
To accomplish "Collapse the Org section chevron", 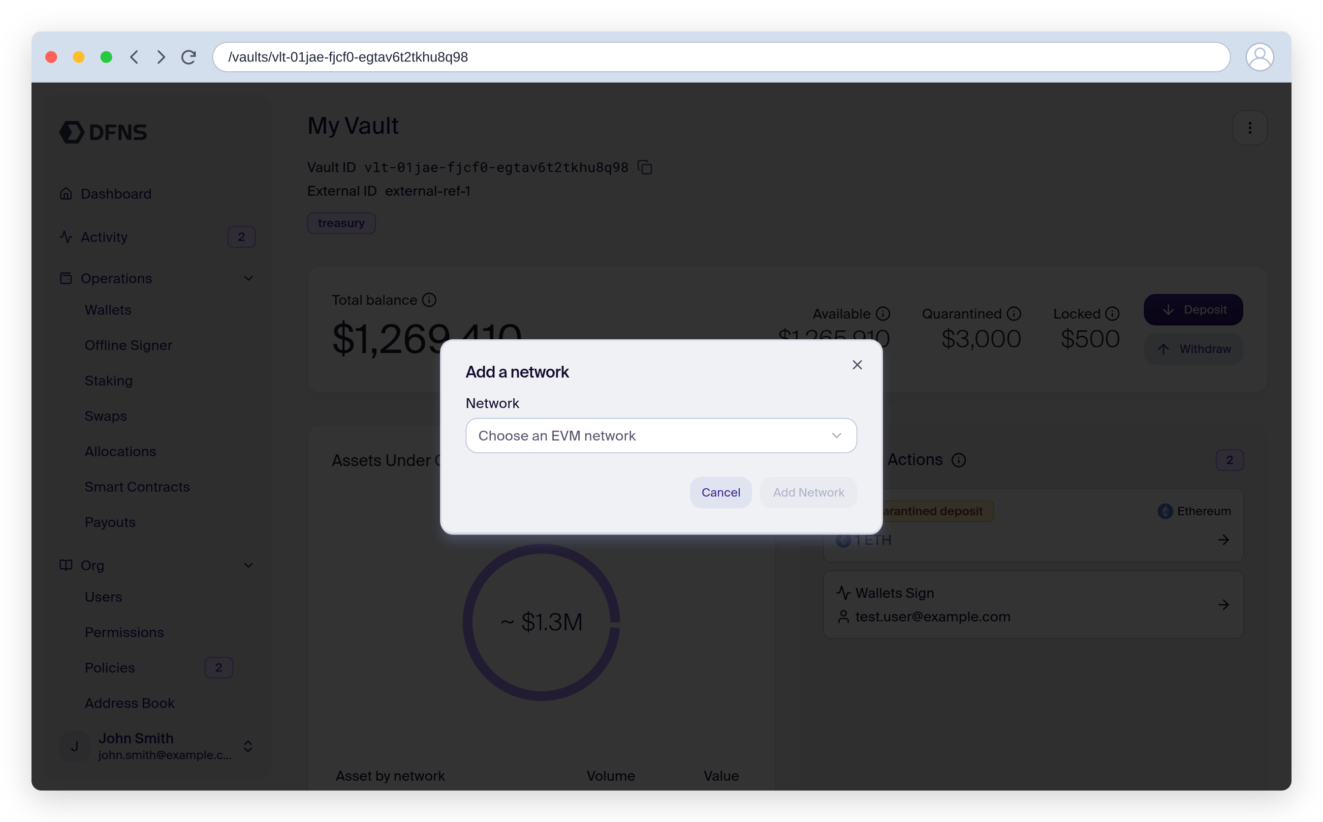I will point(248,565).
